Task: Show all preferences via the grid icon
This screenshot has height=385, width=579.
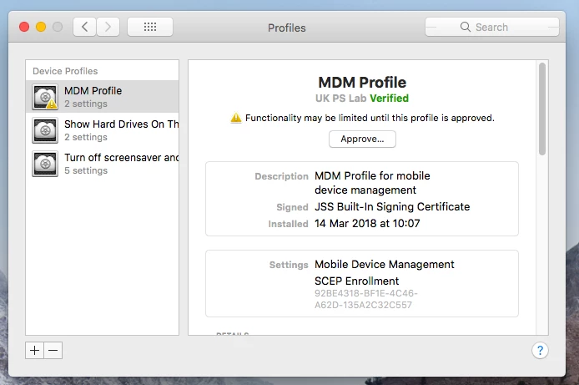Action: (x=150, y=27)
